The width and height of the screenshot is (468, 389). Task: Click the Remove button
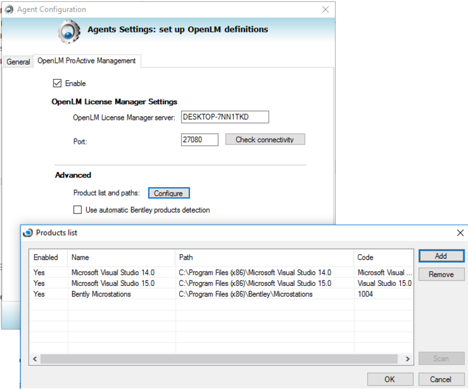(x=441, y=275)
